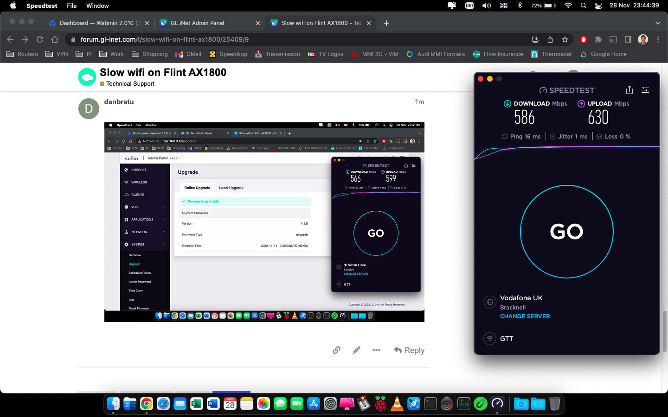Open the Chrome home page

point(55,39)
